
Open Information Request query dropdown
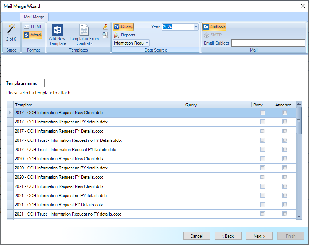click(147, 43)
